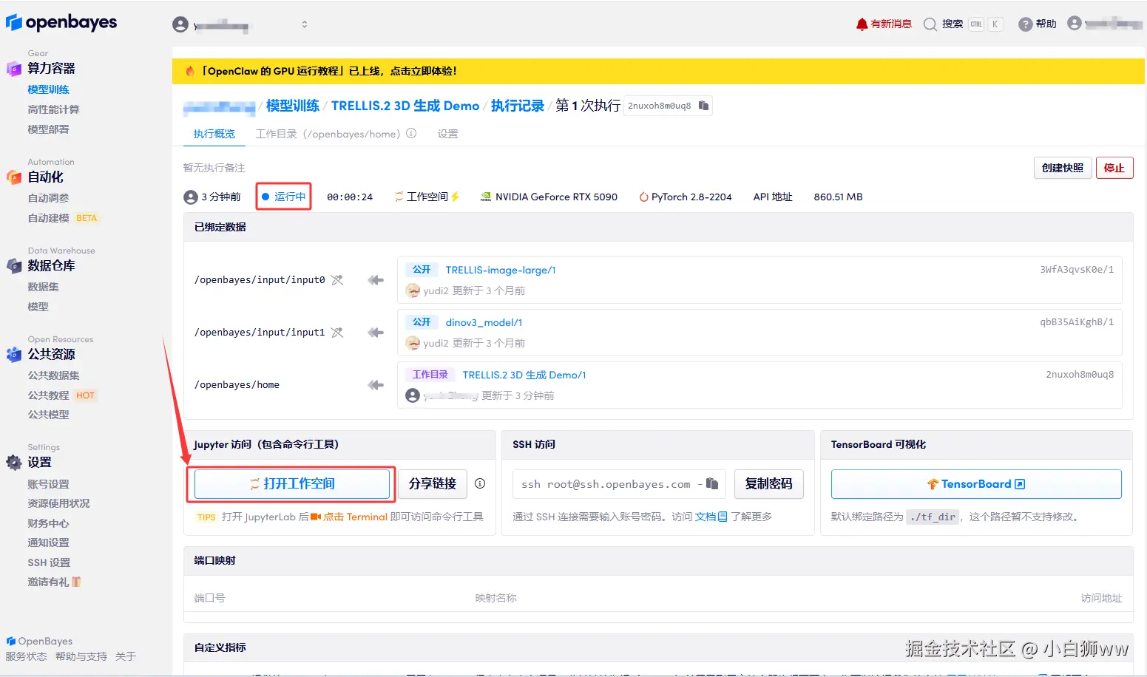Copy the execution ID 2nuxoh8m0uq8
Image resolution: width=1147 pixels, height=677 pixels.
point(704,106)
